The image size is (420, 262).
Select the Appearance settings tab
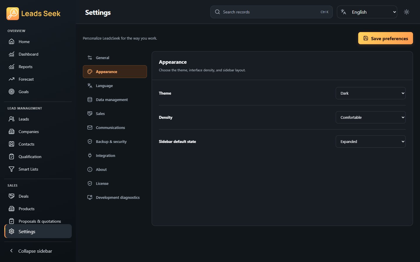[x=115, y=72]
